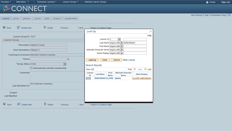
Task: Select CLAIRE SMEARMAN result link
Action: 142,78
